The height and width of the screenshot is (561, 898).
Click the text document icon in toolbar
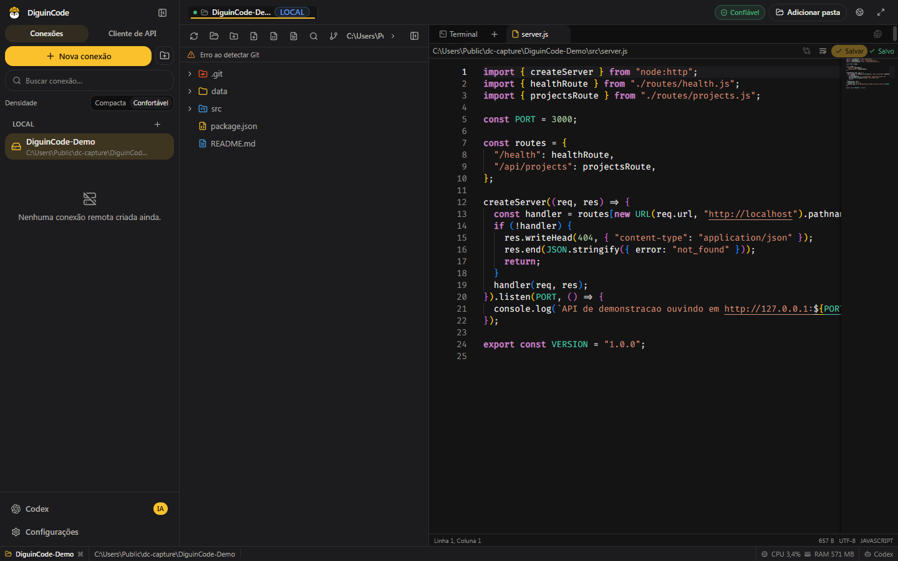[x=294, y=36]
